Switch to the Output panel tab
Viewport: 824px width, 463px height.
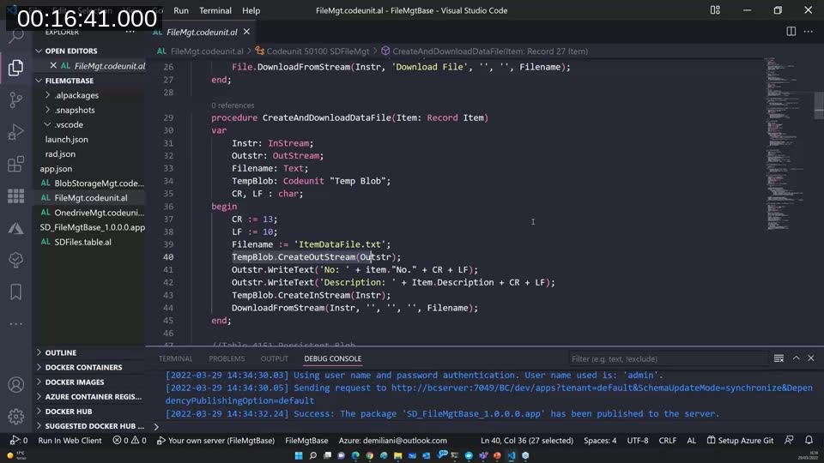[275, 358]
